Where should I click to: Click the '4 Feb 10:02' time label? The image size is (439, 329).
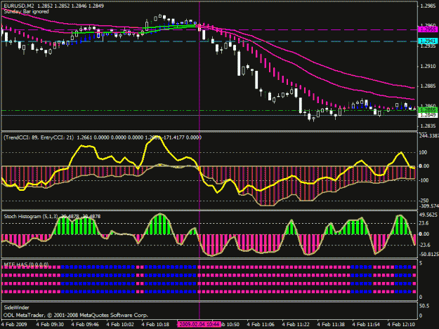coord(120,324)
